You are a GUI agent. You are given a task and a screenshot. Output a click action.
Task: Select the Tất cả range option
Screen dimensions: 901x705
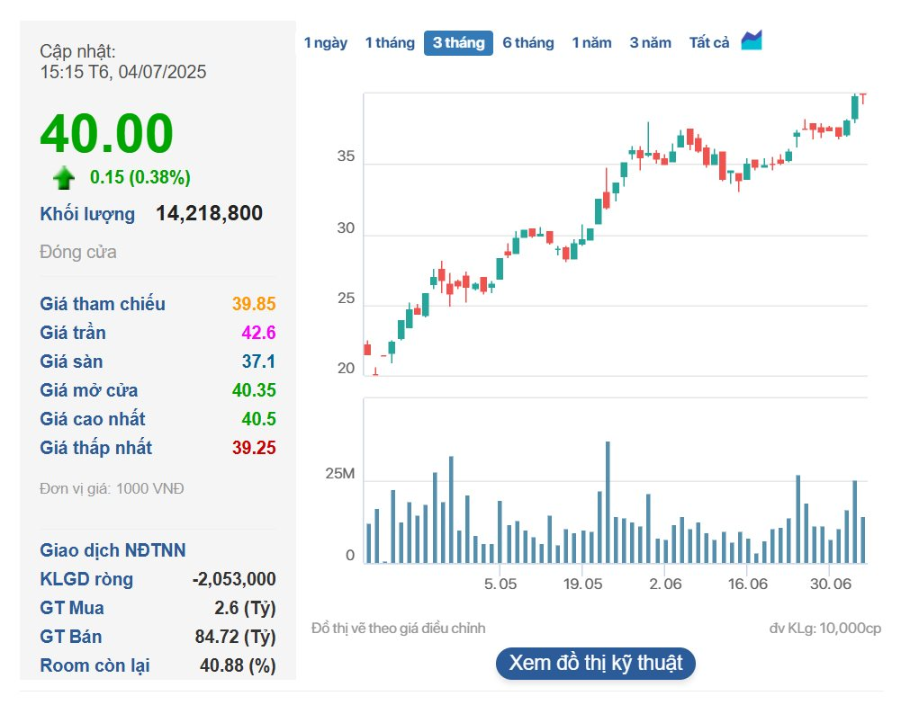tap(708, 43)
